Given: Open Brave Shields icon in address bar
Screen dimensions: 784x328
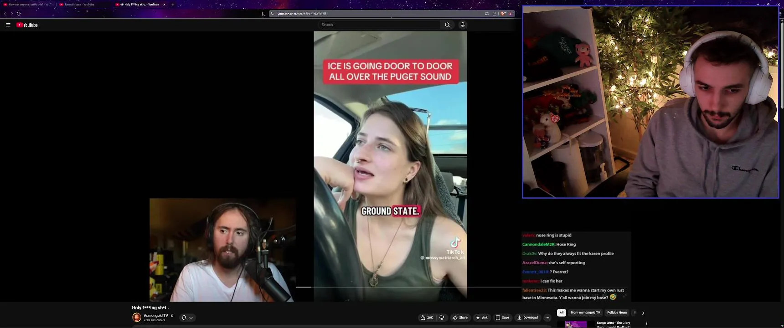Looking at the screenshot, I should (503, 14).
